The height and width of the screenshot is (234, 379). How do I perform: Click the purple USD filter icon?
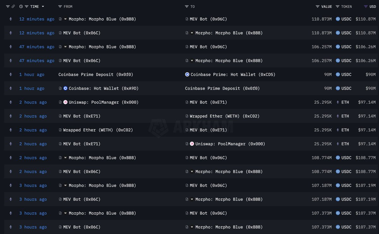[365, 6]
